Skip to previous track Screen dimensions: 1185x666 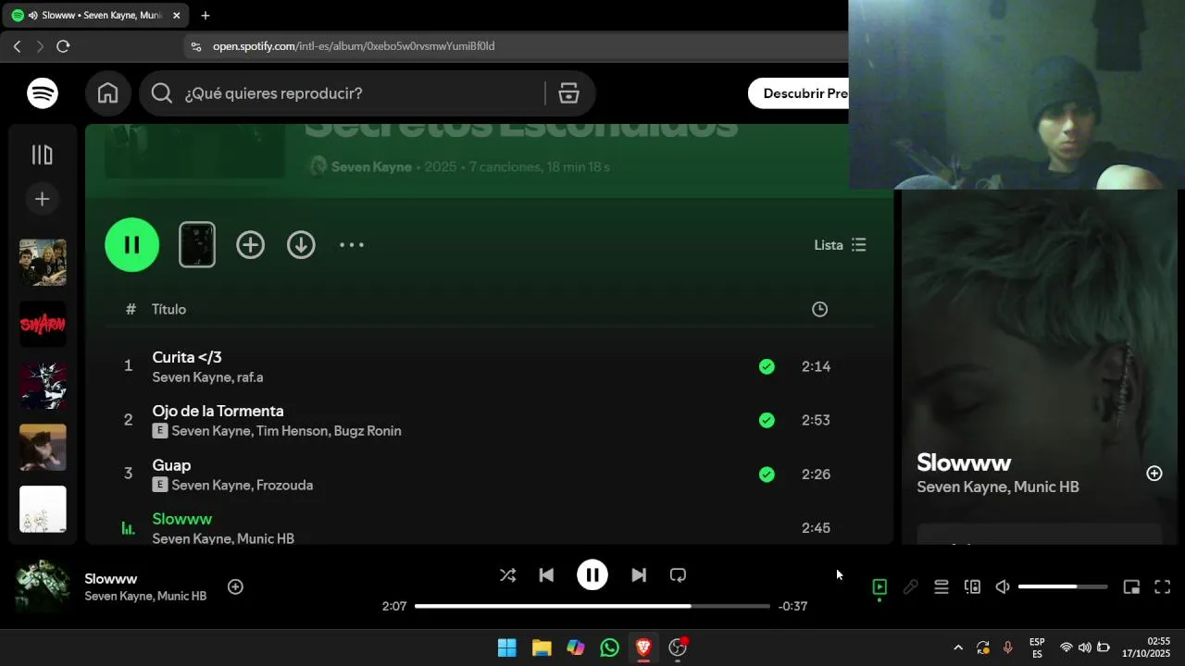pyautogui.click(x=546, y=575)
